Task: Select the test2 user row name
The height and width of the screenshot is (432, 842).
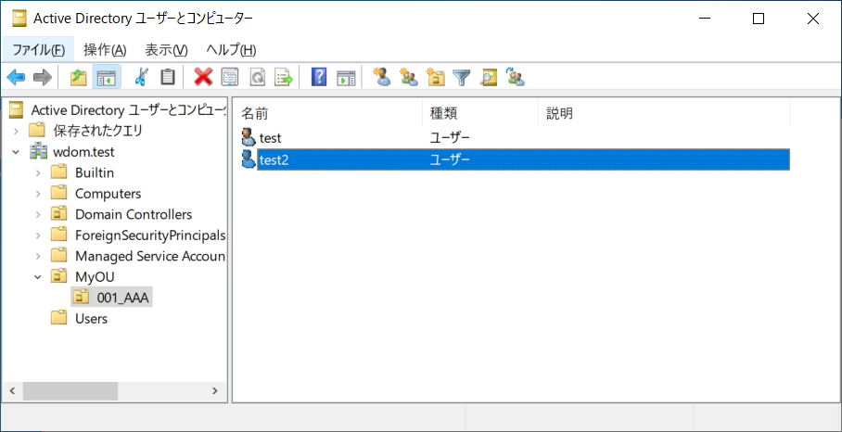Action: 274,159
